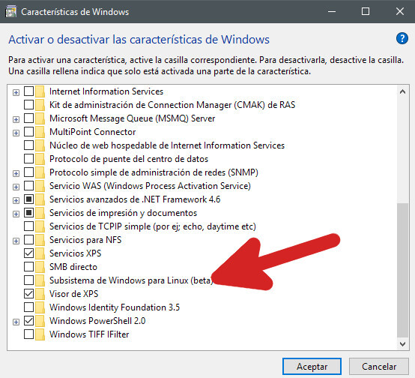Click the Windows Features title bar icon
This screenshot has height=378, width=415.
[x=10, y=12]
